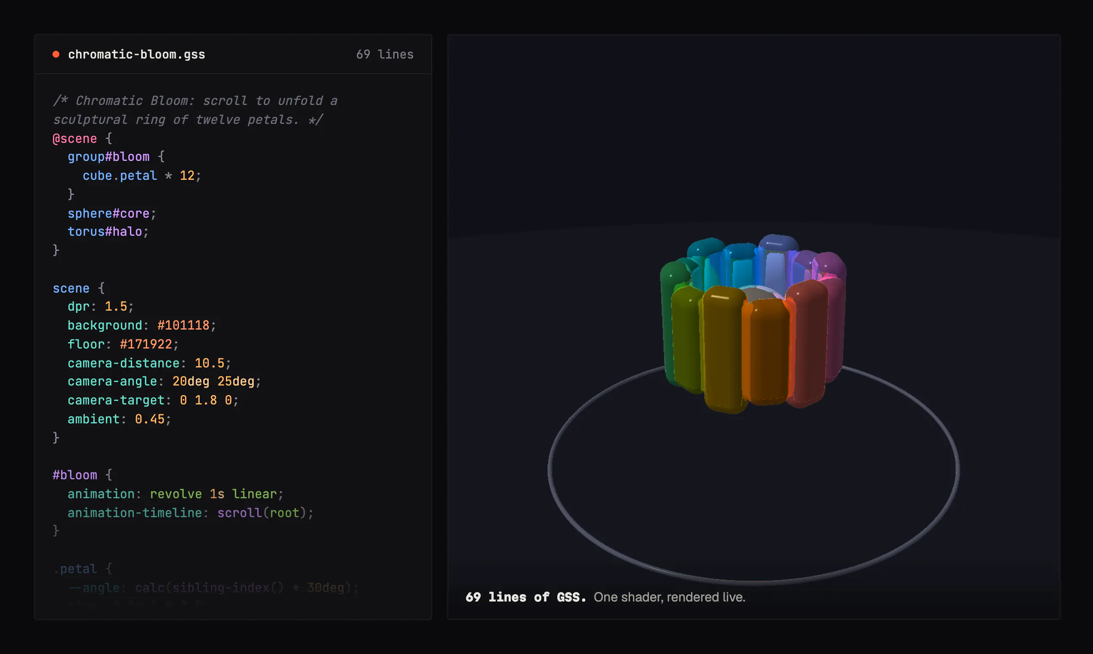Click the floor color value #171922

click(x=146, y=344)
